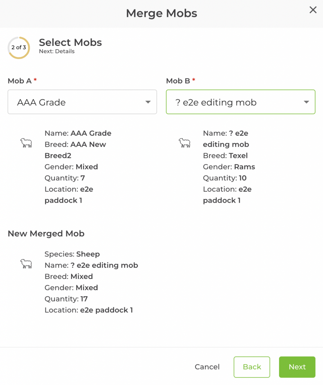This screenshot has width=323, height=385.
Task: Click the 'Select Mobs' step heading
Action: click(x=70, y=42)
